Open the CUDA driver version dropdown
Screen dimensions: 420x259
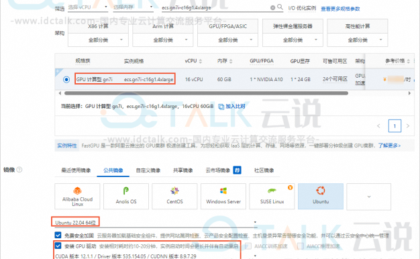point(156,256)
